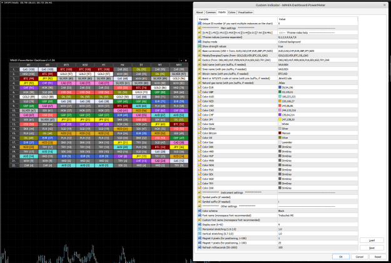Image resolution: width=391 pixels, height=263 pixels.
Task: Click the Cancel button
Action: (x=359, y=257)
